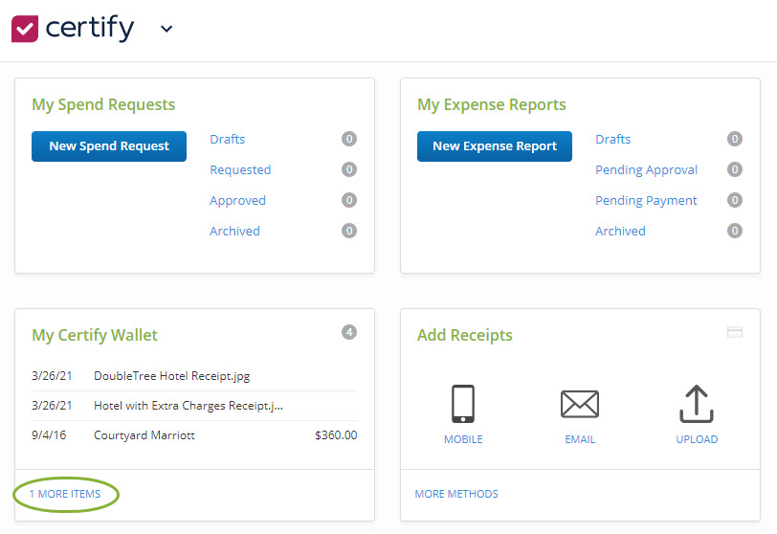Open the dropdown arrow beside Certify logo
The height and width of the screenshot is (534, 777).
(166, 29)
